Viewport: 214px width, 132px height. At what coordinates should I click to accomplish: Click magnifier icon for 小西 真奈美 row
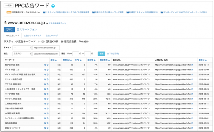(45, 89)
